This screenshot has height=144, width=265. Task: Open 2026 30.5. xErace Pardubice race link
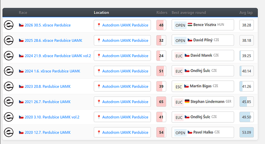click(48, 25)
